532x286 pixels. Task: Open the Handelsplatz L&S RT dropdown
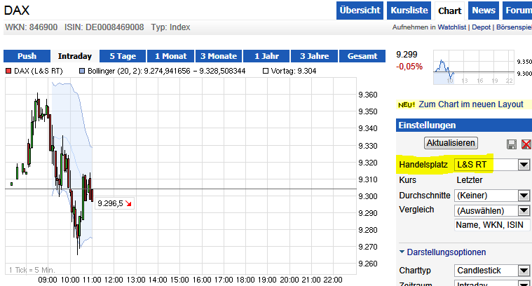point(491,165)
